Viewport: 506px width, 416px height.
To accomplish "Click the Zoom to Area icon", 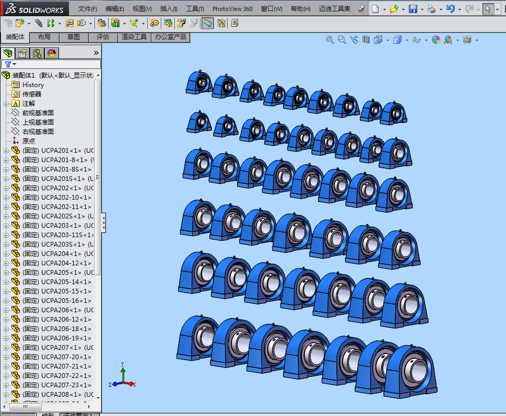I will click(342, 40).
